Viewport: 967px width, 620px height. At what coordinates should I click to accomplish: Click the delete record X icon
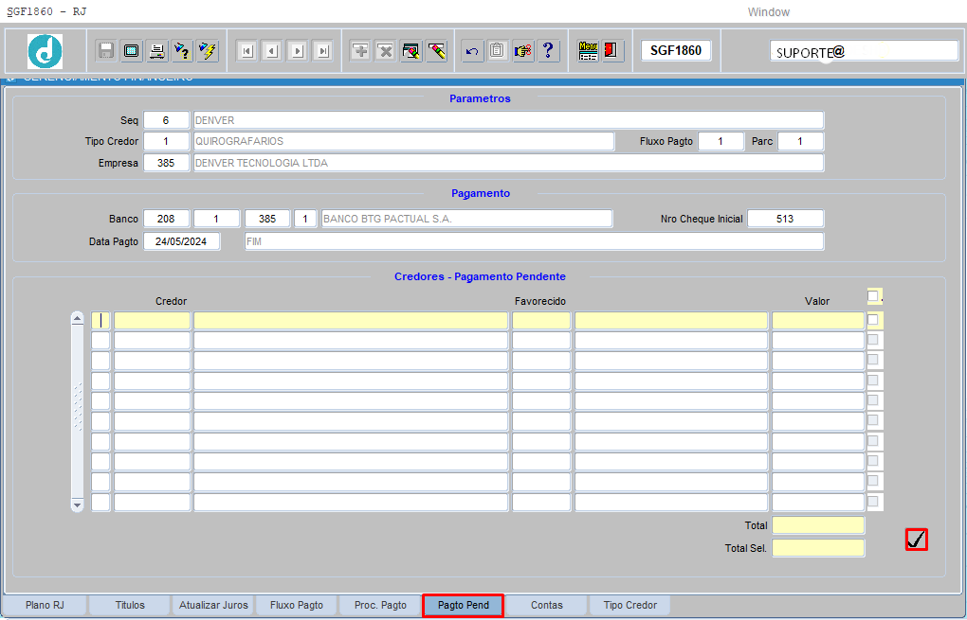click(x=385, y=51)
